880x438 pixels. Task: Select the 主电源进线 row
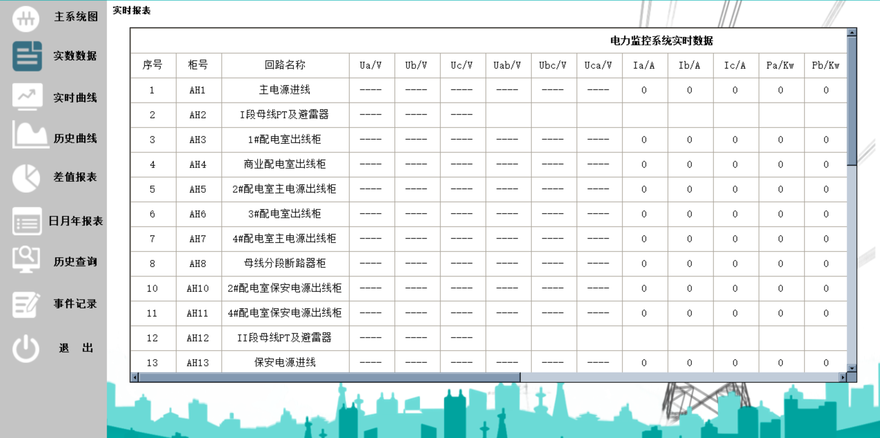(x=285, y=90)
